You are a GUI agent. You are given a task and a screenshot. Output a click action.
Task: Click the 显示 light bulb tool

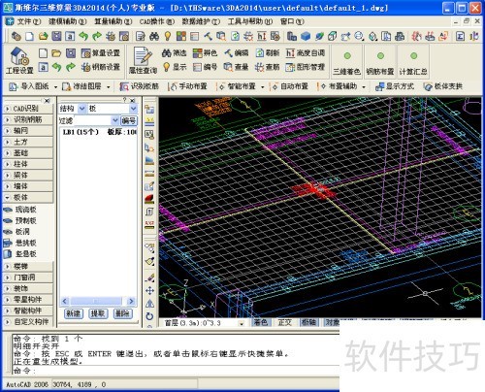click(x=174, y=67)
